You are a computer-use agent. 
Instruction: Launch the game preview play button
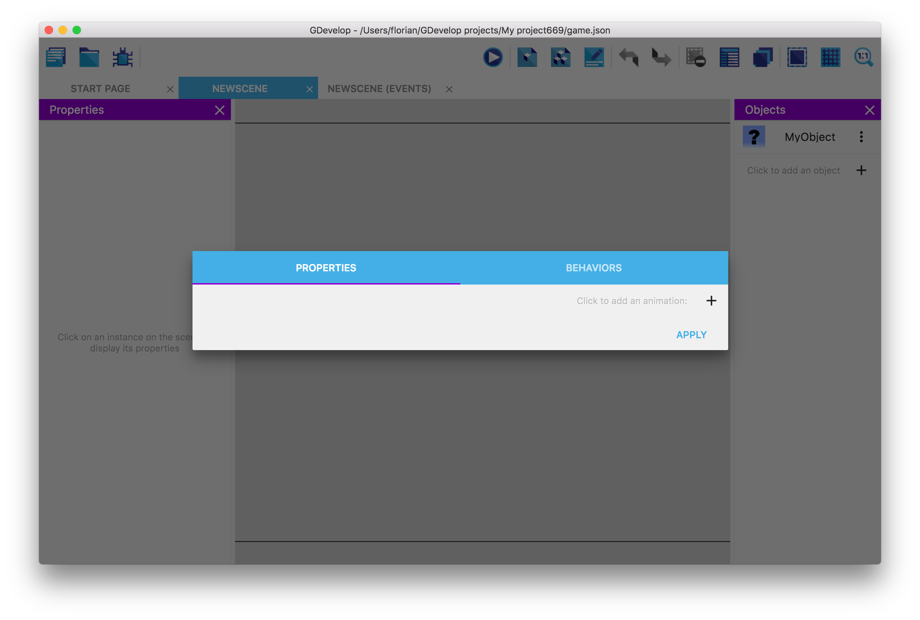coord(493,58)
